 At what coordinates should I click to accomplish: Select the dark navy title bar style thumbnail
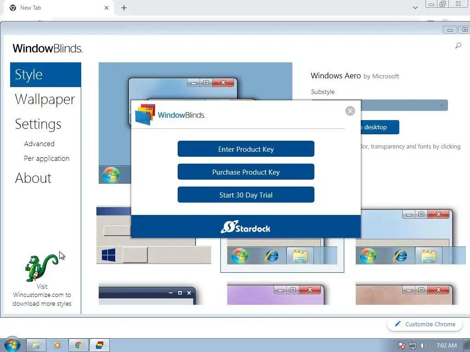pyautogui.click(x=147, y=296)
